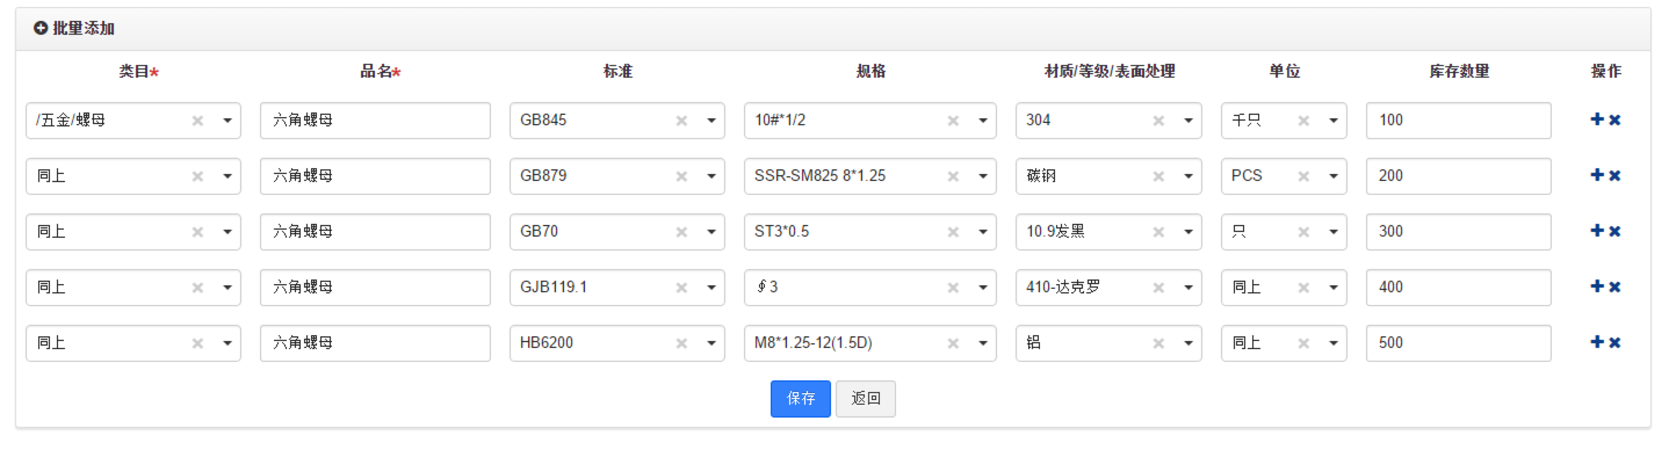
Task: Clear the ST3*0.5 spec value
Action: 953,232
